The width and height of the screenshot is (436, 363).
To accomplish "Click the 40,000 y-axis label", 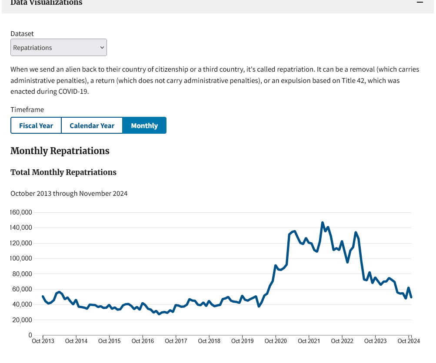I will [x=22, y=304].
